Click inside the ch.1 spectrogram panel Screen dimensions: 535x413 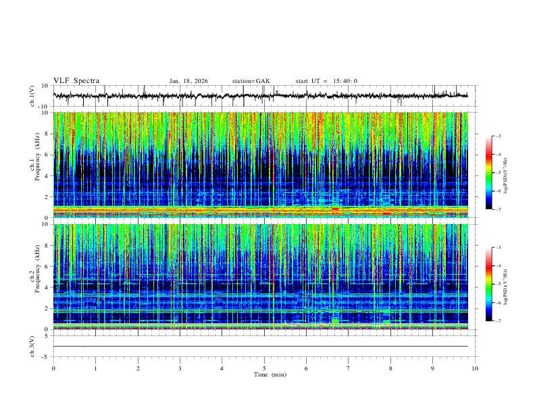(x=260, y=165)
